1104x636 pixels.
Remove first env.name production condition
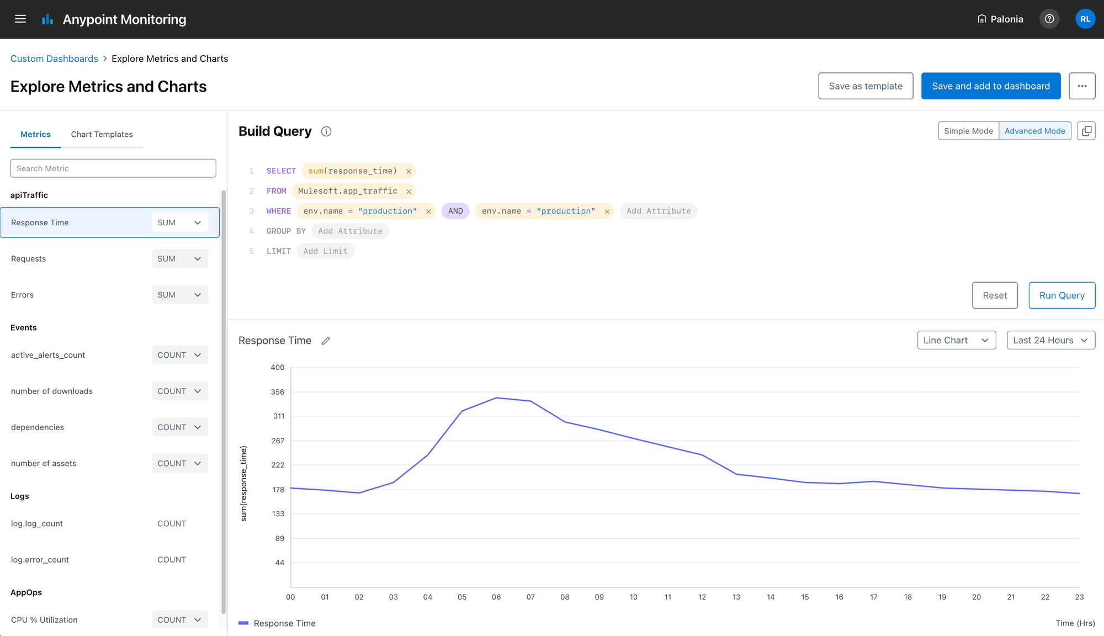pos(428,211)
